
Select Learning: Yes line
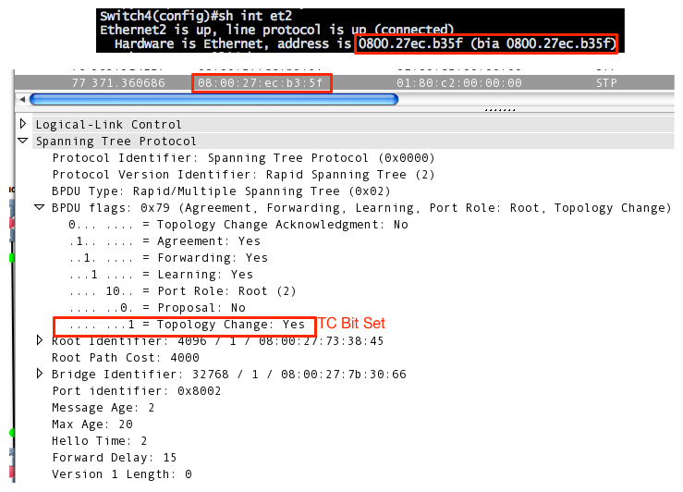coord(161,274)
